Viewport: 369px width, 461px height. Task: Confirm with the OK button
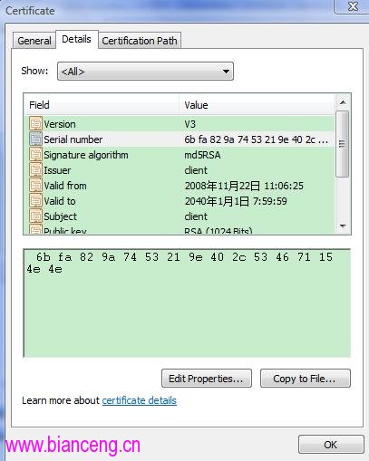(x=331, y=445)
